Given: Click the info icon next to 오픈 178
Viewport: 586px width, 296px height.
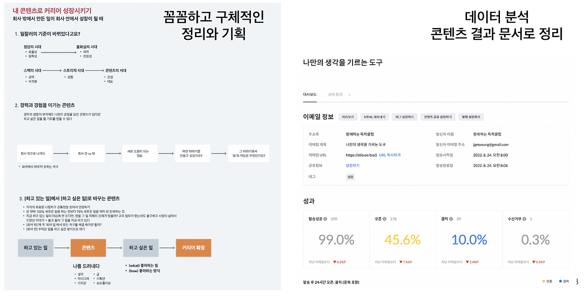Looking at the screenshot, I should click(x=385, y=219).
